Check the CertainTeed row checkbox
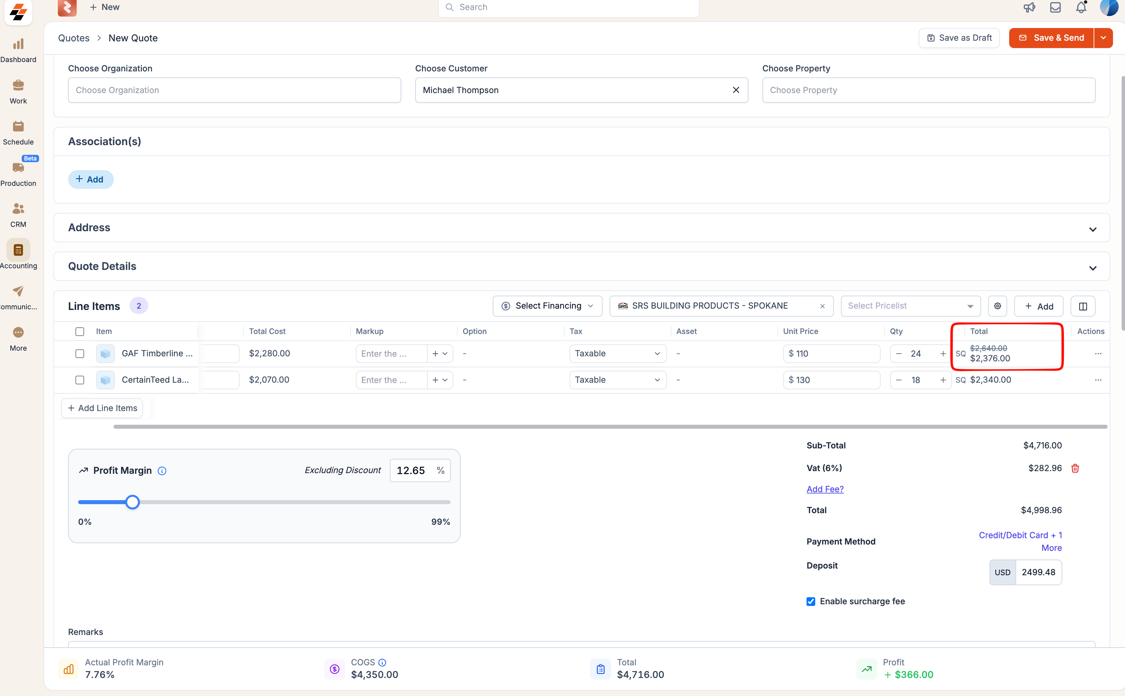The image size is (1125, 696). (80, 380)
